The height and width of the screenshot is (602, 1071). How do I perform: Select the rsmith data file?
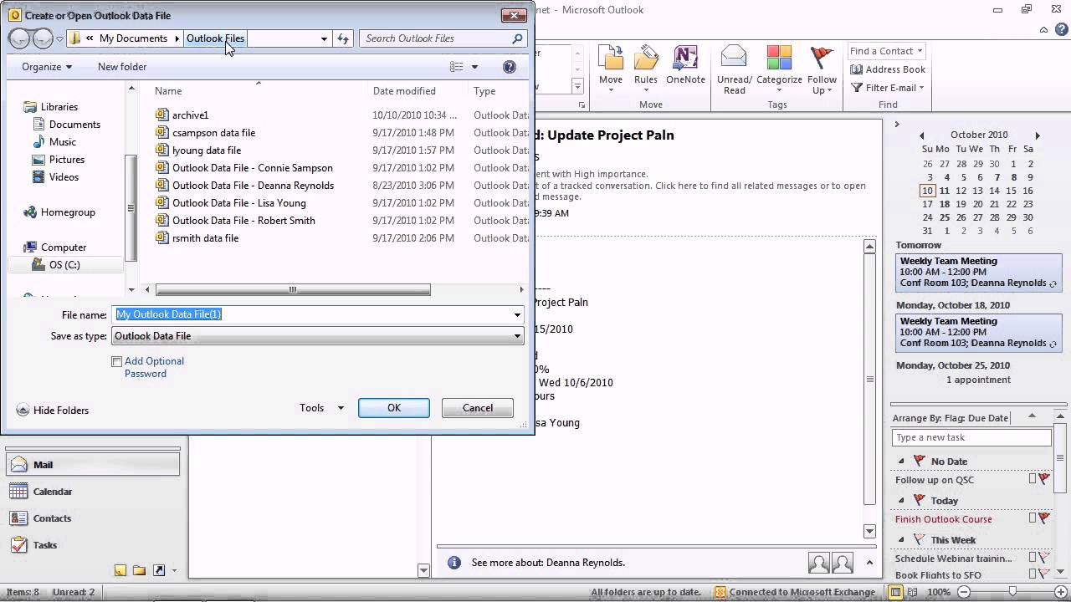pos(197,238)
